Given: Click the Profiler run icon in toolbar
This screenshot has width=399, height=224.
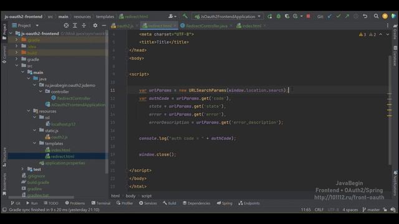Looking at the screenshot, I should coord(295,17).
